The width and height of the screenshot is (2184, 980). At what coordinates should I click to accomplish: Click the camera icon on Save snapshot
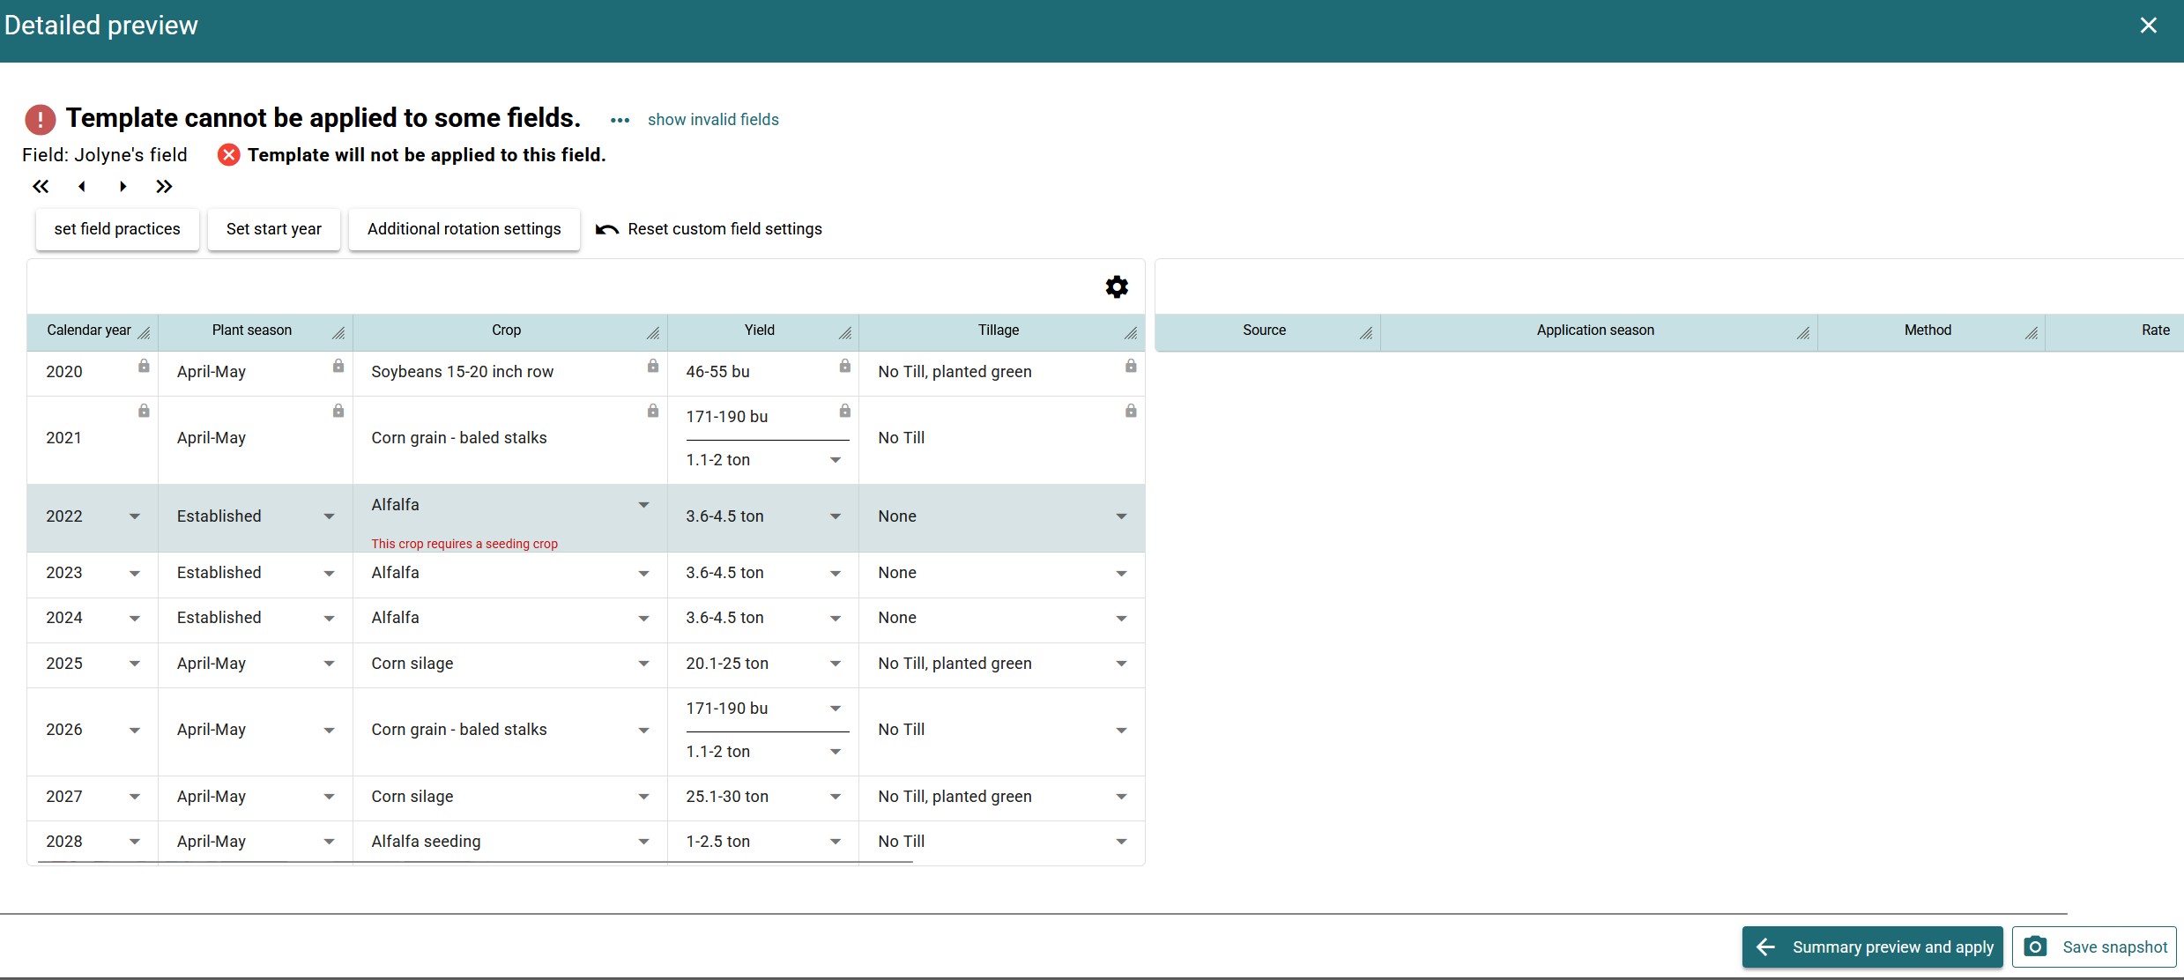[x=2035, y=947]
